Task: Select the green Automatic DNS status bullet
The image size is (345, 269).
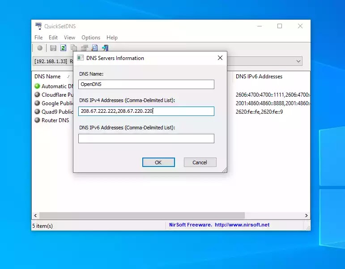Action: [x=37, y=86]
